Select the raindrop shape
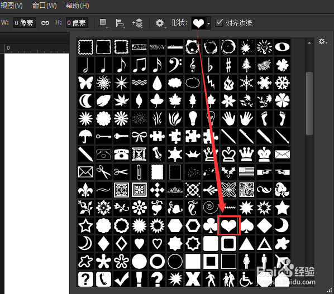334x294 pixels. click(x=157, y=83)
